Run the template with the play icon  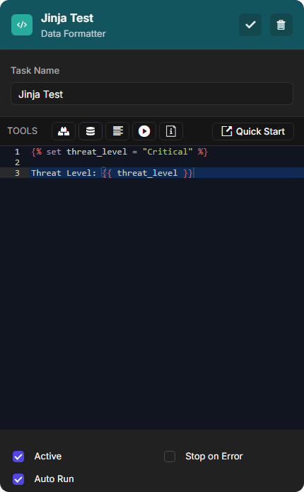144,131
